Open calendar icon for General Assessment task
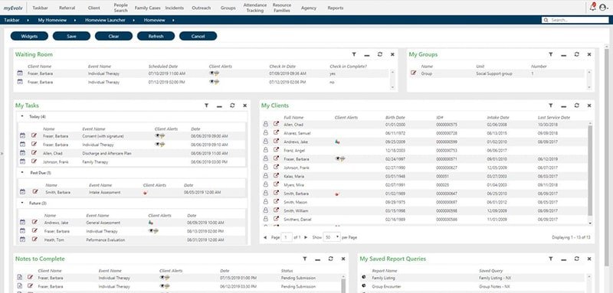This screenshot has width=613, height=293. pos(22,223)
